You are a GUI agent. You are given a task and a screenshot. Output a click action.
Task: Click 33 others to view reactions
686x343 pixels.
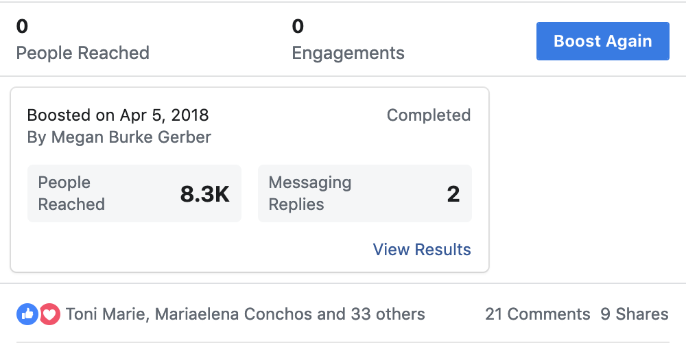(388, 314)
